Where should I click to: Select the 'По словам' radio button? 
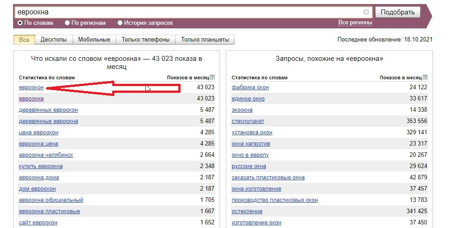pyautogui.click(x=20, y=23)
